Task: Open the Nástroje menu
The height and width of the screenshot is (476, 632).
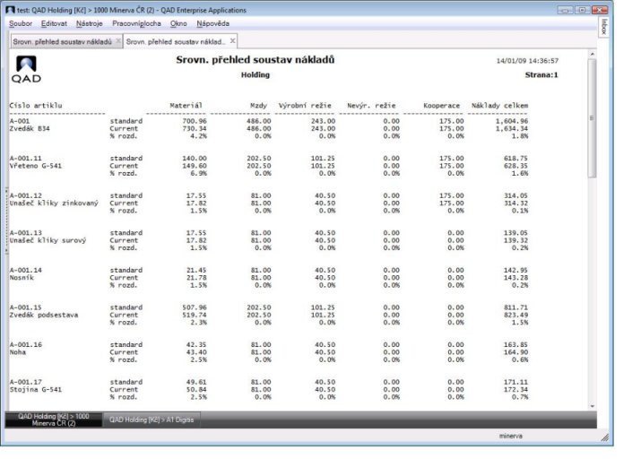Action: tap(90, 24)
